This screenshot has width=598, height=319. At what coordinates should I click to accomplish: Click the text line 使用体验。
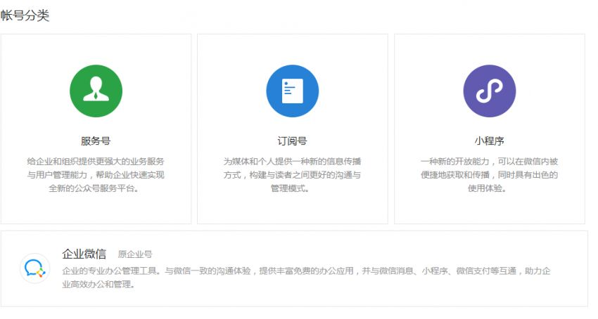pyautogui.click(x=487, y=188)
